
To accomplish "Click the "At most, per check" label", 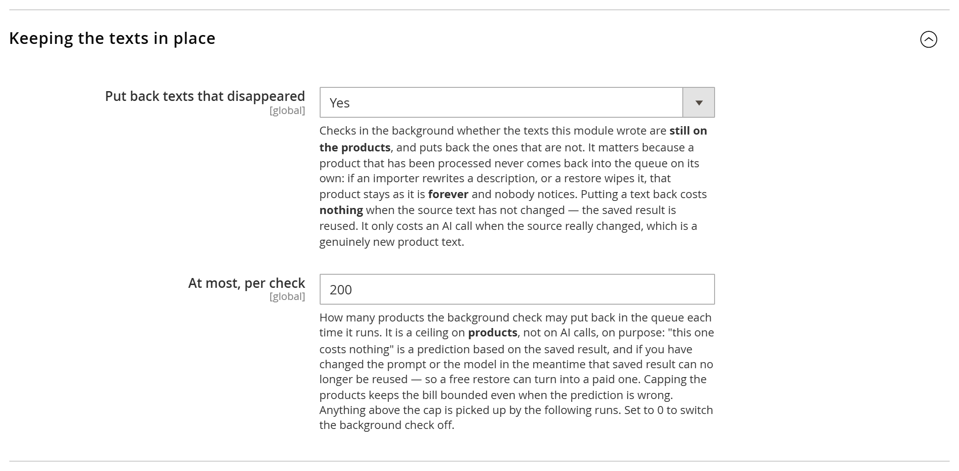I will [246, 283].
